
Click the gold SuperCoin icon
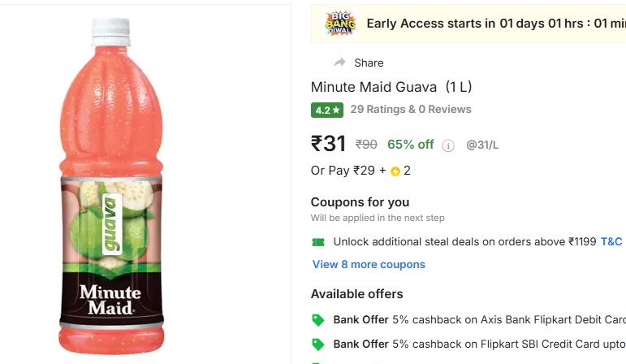point(395,171)
